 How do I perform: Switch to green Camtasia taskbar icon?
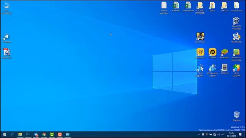click(x=52, y=135)
